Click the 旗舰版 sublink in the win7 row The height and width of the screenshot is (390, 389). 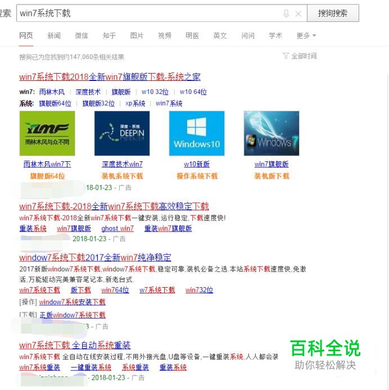coord(121,92)
